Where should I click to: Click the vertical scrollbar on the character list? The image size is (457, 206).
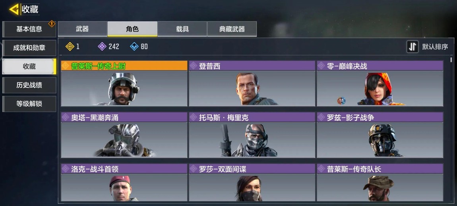coord(451,60)
